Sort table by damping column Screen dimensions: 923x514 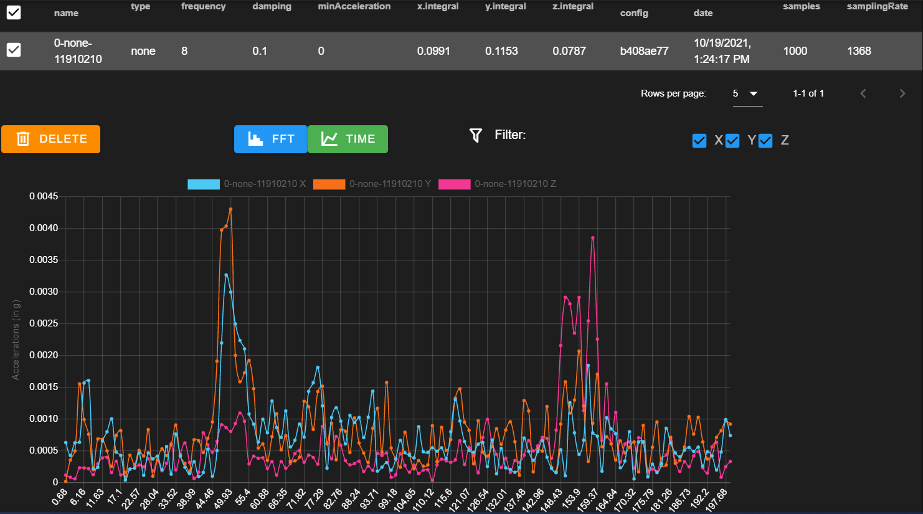272,6
